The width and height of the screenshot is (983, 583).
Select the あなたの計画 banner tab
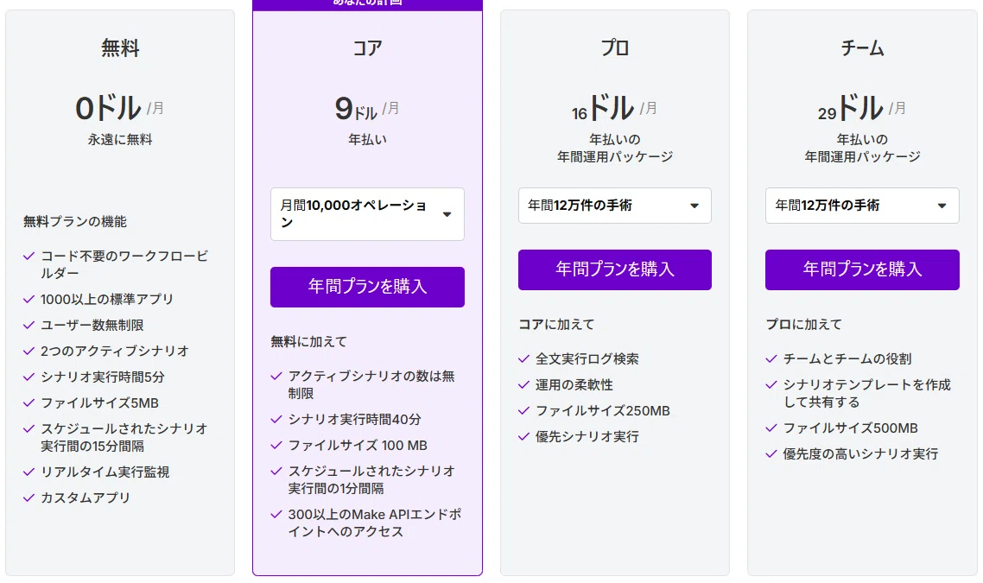pyautogui.click(x=367, y=3)
